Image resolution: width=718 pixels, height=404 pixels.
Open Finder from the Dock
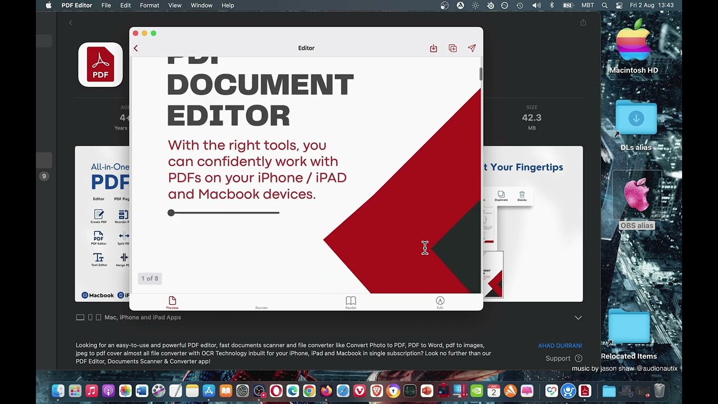58,391
